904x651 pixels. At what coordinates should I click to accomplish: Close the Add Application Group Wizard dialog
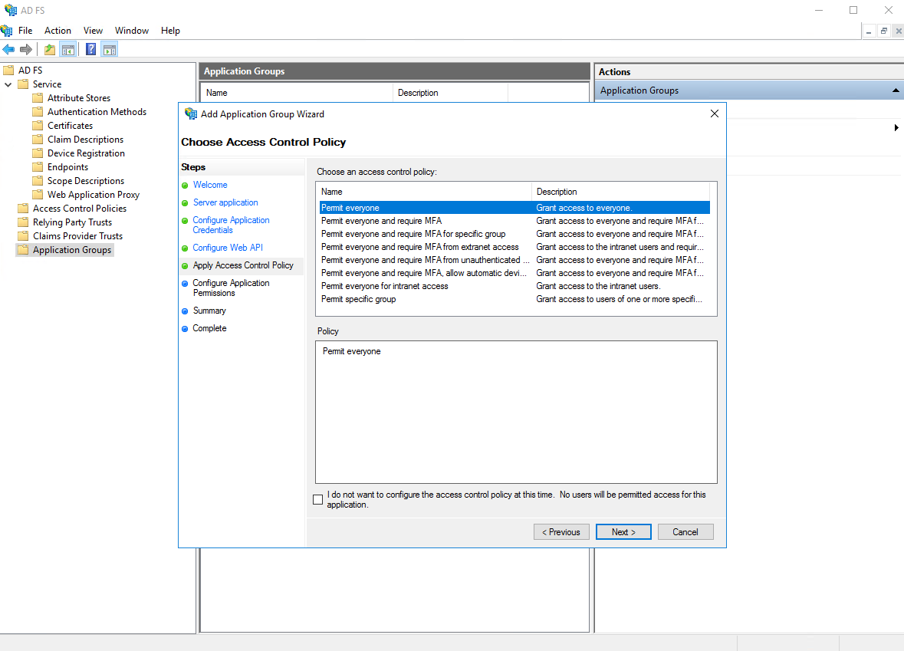pyautogui.click(x=715, y=113)
